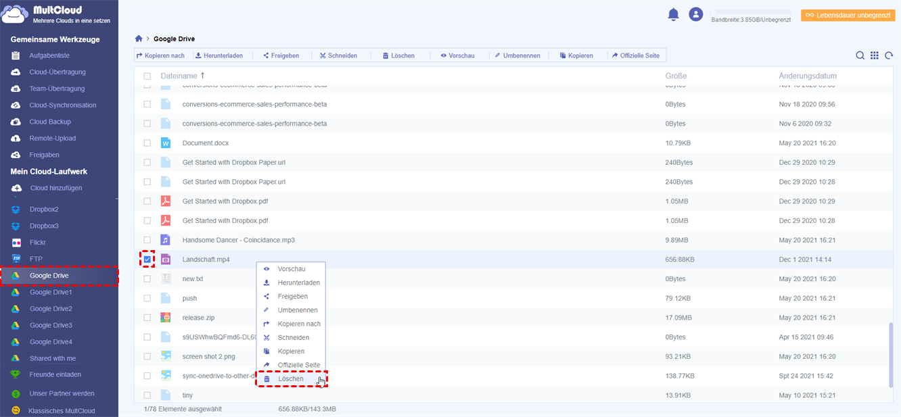This screenshot has height=417, width=901.
Task: Click the image icon for screen shot 2.png
Action: pyautogui.click(x=166, y=356)
